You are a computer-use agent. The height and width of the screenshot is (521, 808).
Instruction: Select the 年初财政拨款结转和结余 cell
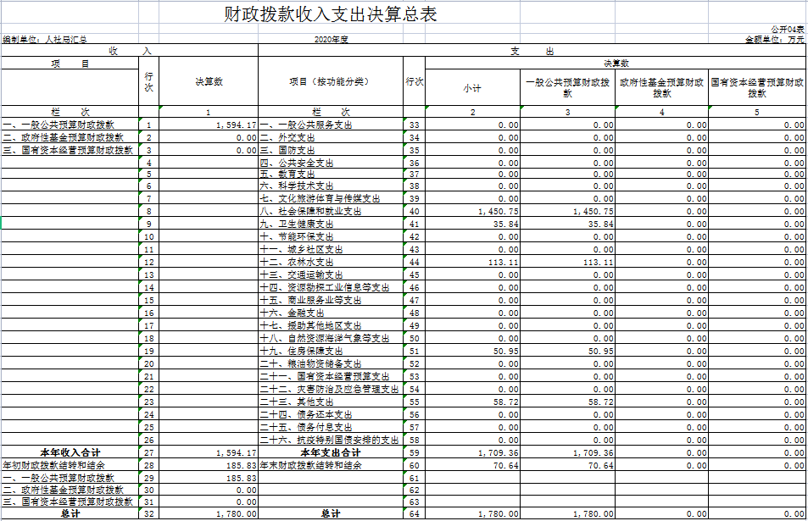[x=53, y=465]
